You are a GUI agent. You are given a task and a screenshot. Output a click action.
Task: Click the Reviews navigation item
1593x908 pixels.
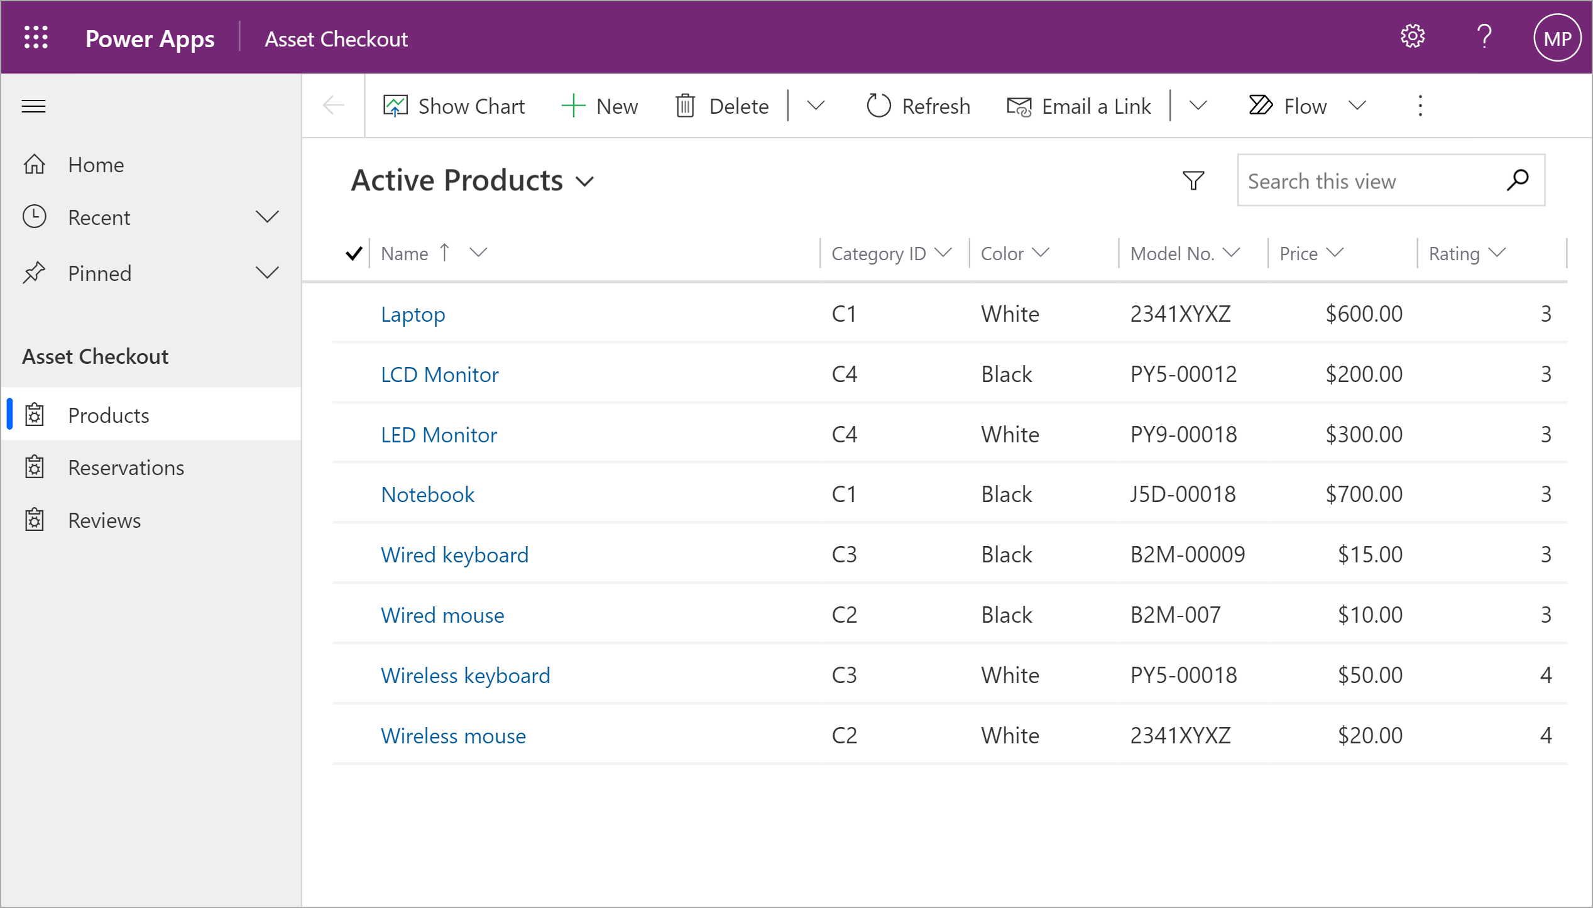pos(105,520)
